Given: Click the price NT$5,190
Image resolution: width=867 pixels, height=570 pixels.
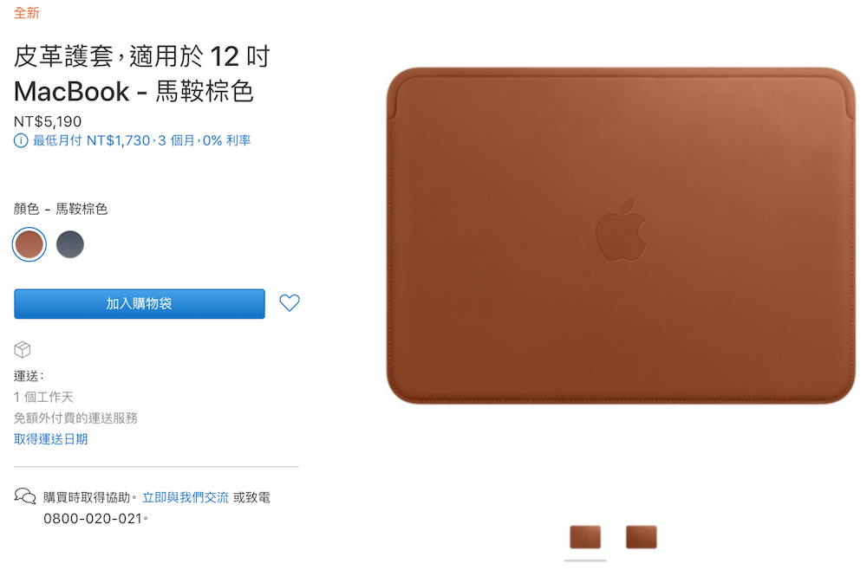Looking at the screenshot, I should (x=48, y=121).
